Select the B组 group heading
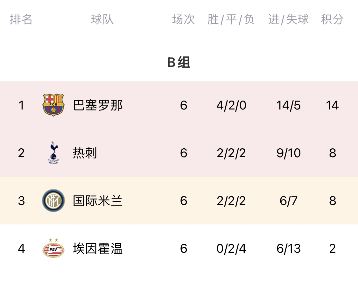358x289 pixels. click(x=179, y=62)
